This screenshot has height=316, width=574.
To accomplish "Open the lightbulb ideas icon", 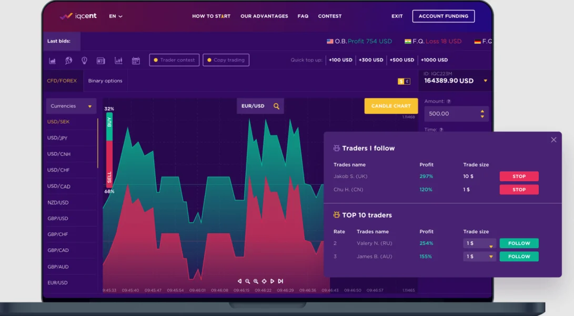I will 84,61.
